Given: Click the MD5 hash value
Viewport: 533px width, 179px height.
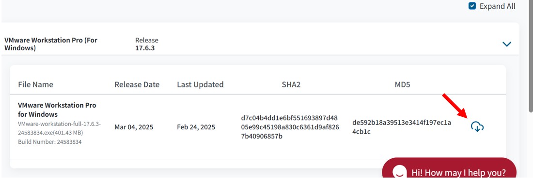Looking at the screenshot, I should click(x=402, y=127).
